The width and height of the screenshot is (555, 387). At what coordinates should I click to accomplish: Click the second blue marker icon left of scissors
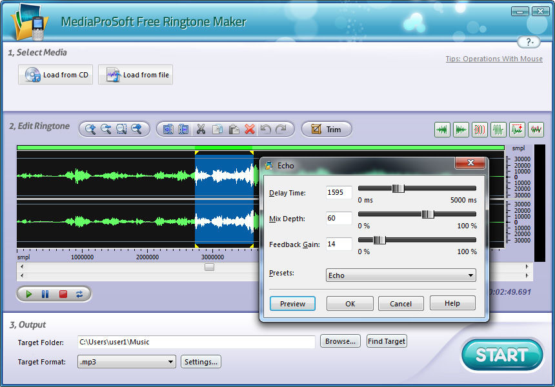[x=183, y=129]
